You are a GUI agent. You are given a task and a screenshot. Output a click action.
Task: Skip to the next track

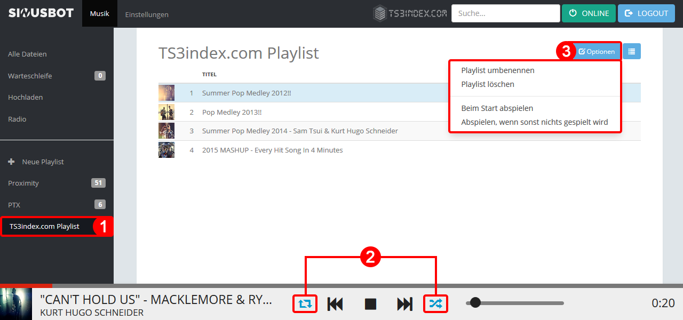pyautogui.click(x=405, y=304)
